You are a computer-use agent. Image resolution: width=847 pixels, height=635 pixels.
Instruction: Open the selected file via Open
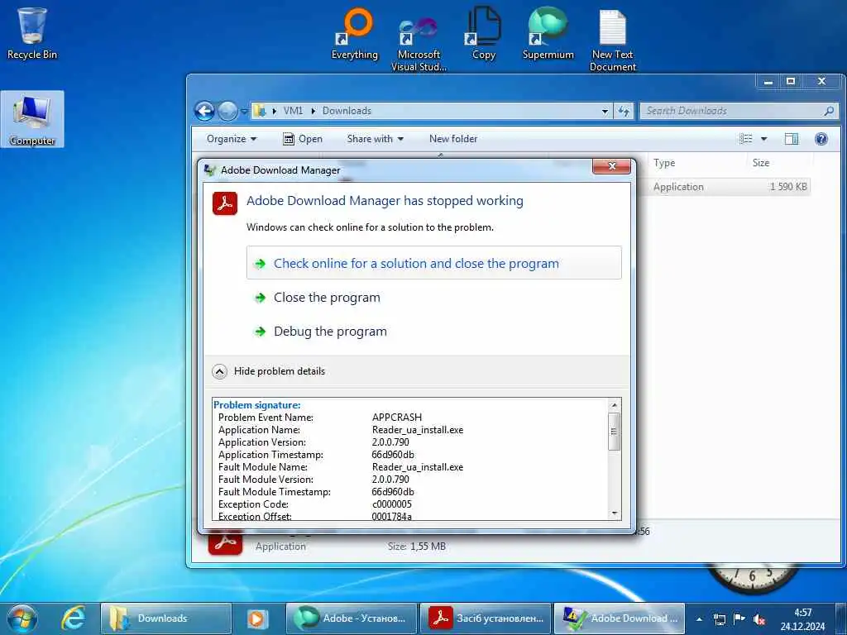click(x=303, y=139)
